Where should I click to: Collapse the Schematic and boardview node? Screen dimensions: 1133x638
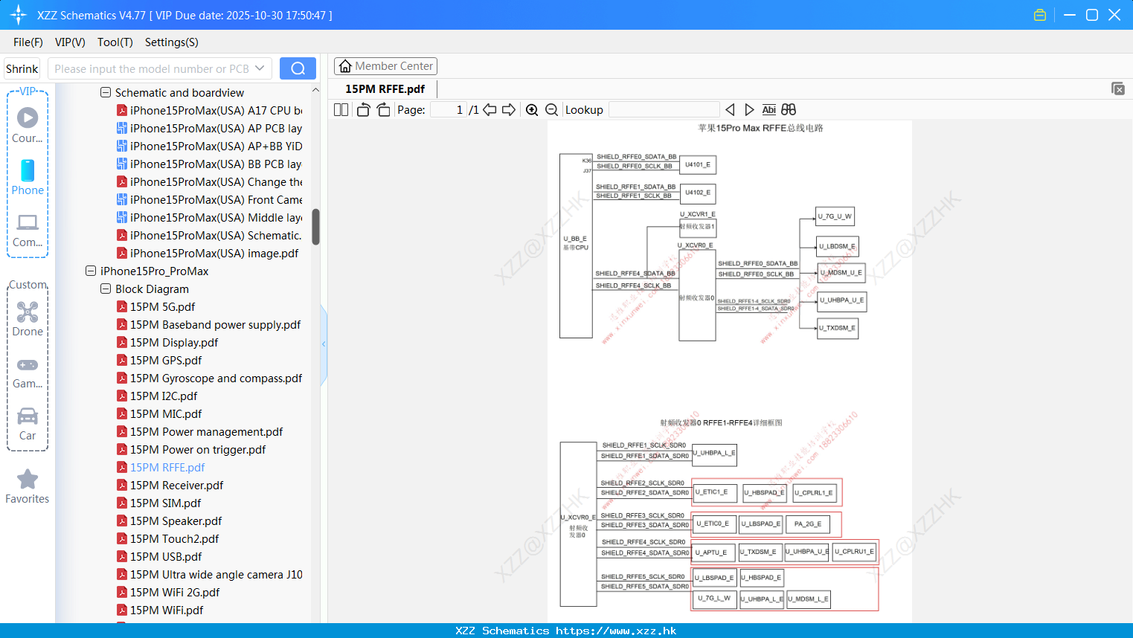106,93
